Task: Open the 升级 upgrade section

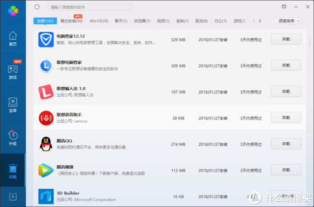Action: pyautogui.click(x=13, y=138)
